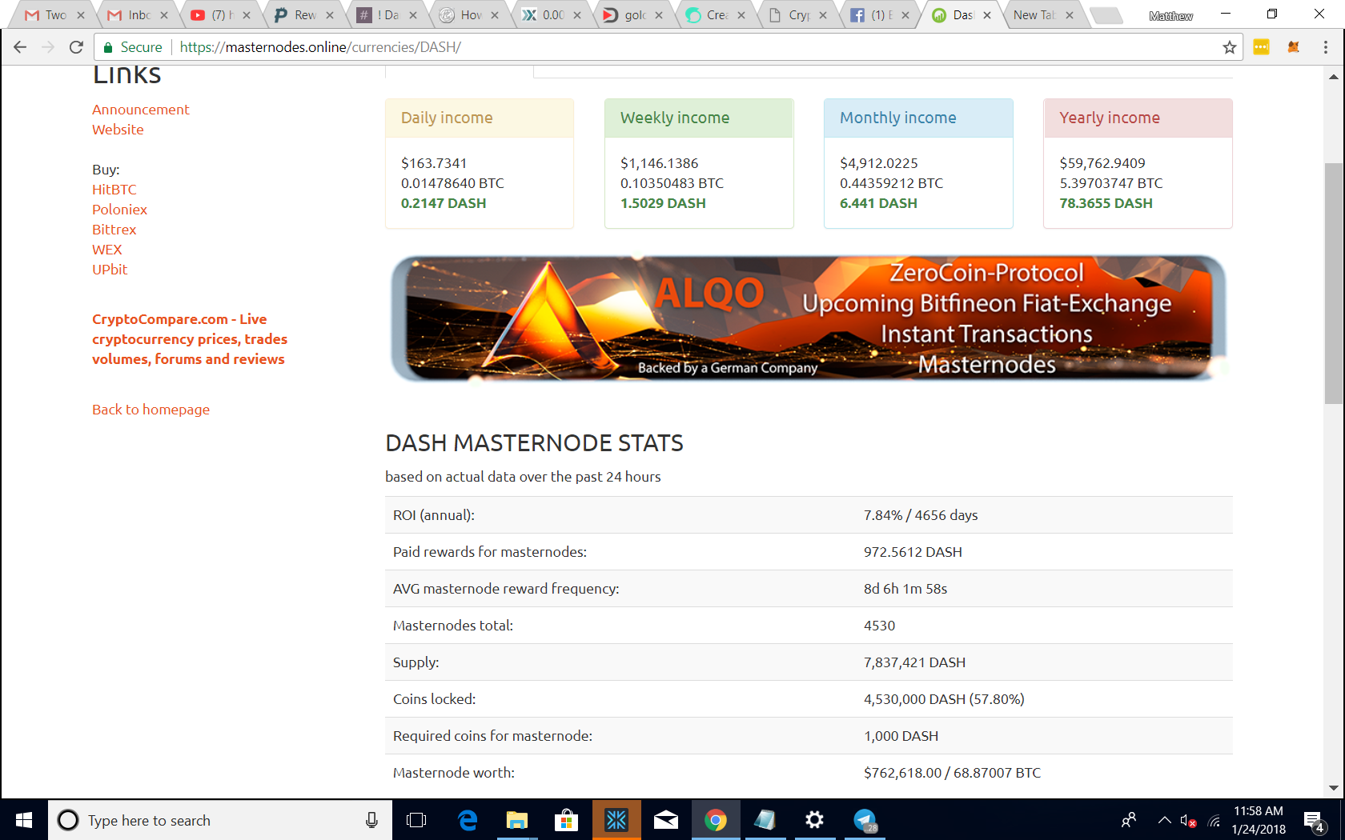The image size is (1345, 840).
Task: Click the Supply value 7,837,421 DASH
Action: pos(914,662)
